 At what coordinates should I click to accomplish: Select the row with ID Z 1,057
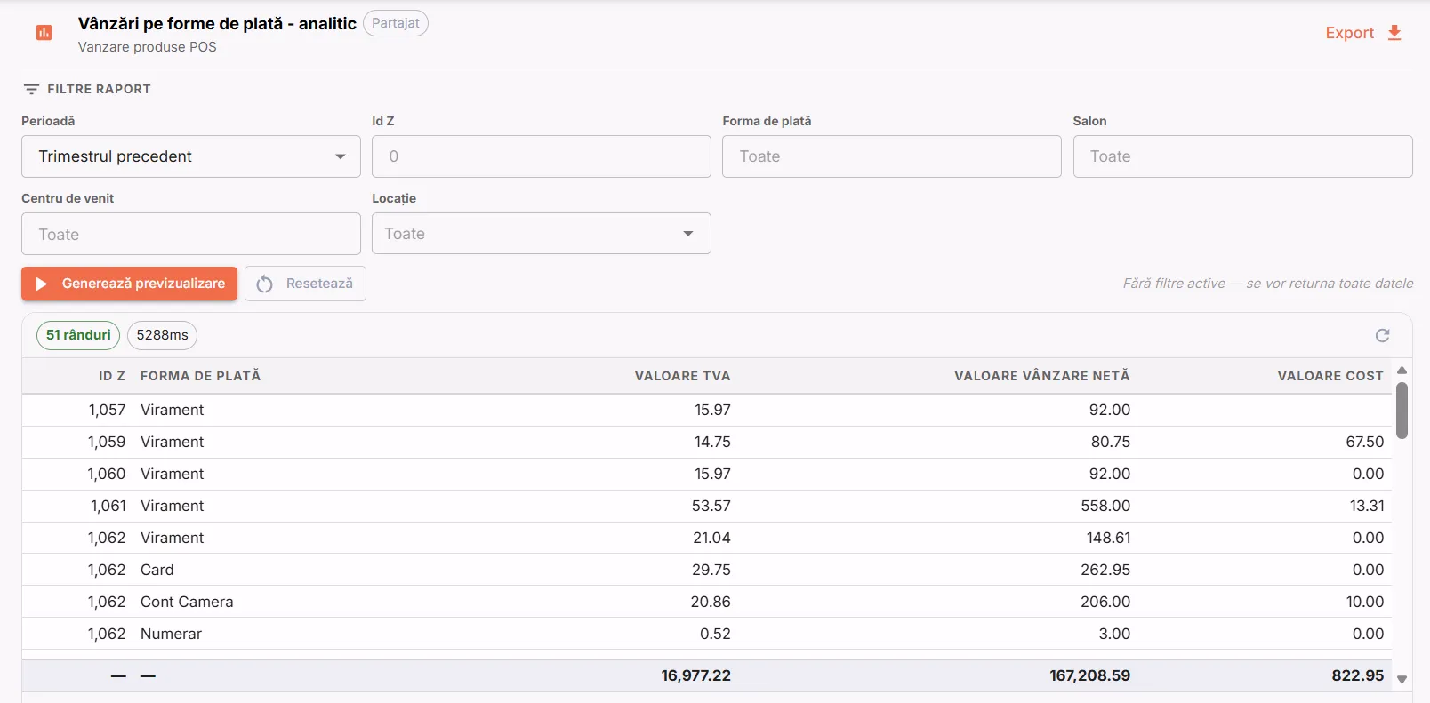(707, 410)
